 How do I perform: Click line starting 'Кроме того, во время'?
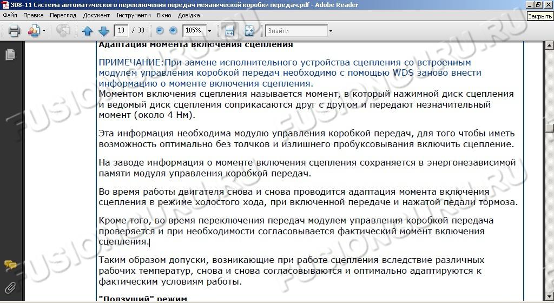point(296,221)
